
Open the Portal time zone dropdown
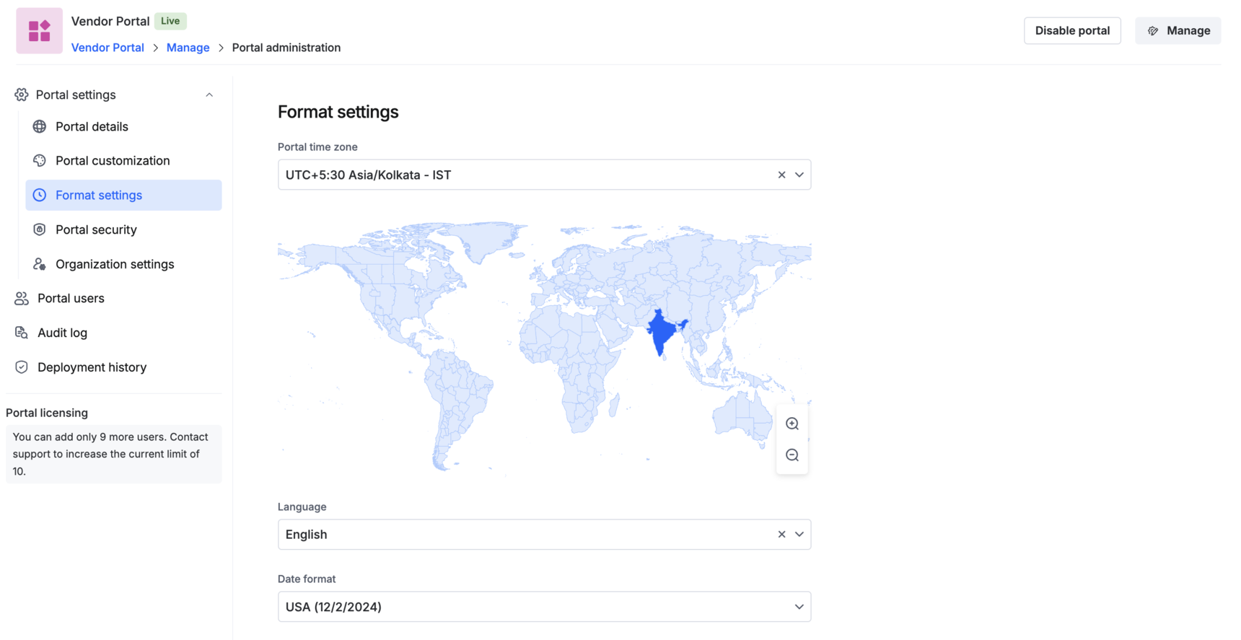point(799,175)
